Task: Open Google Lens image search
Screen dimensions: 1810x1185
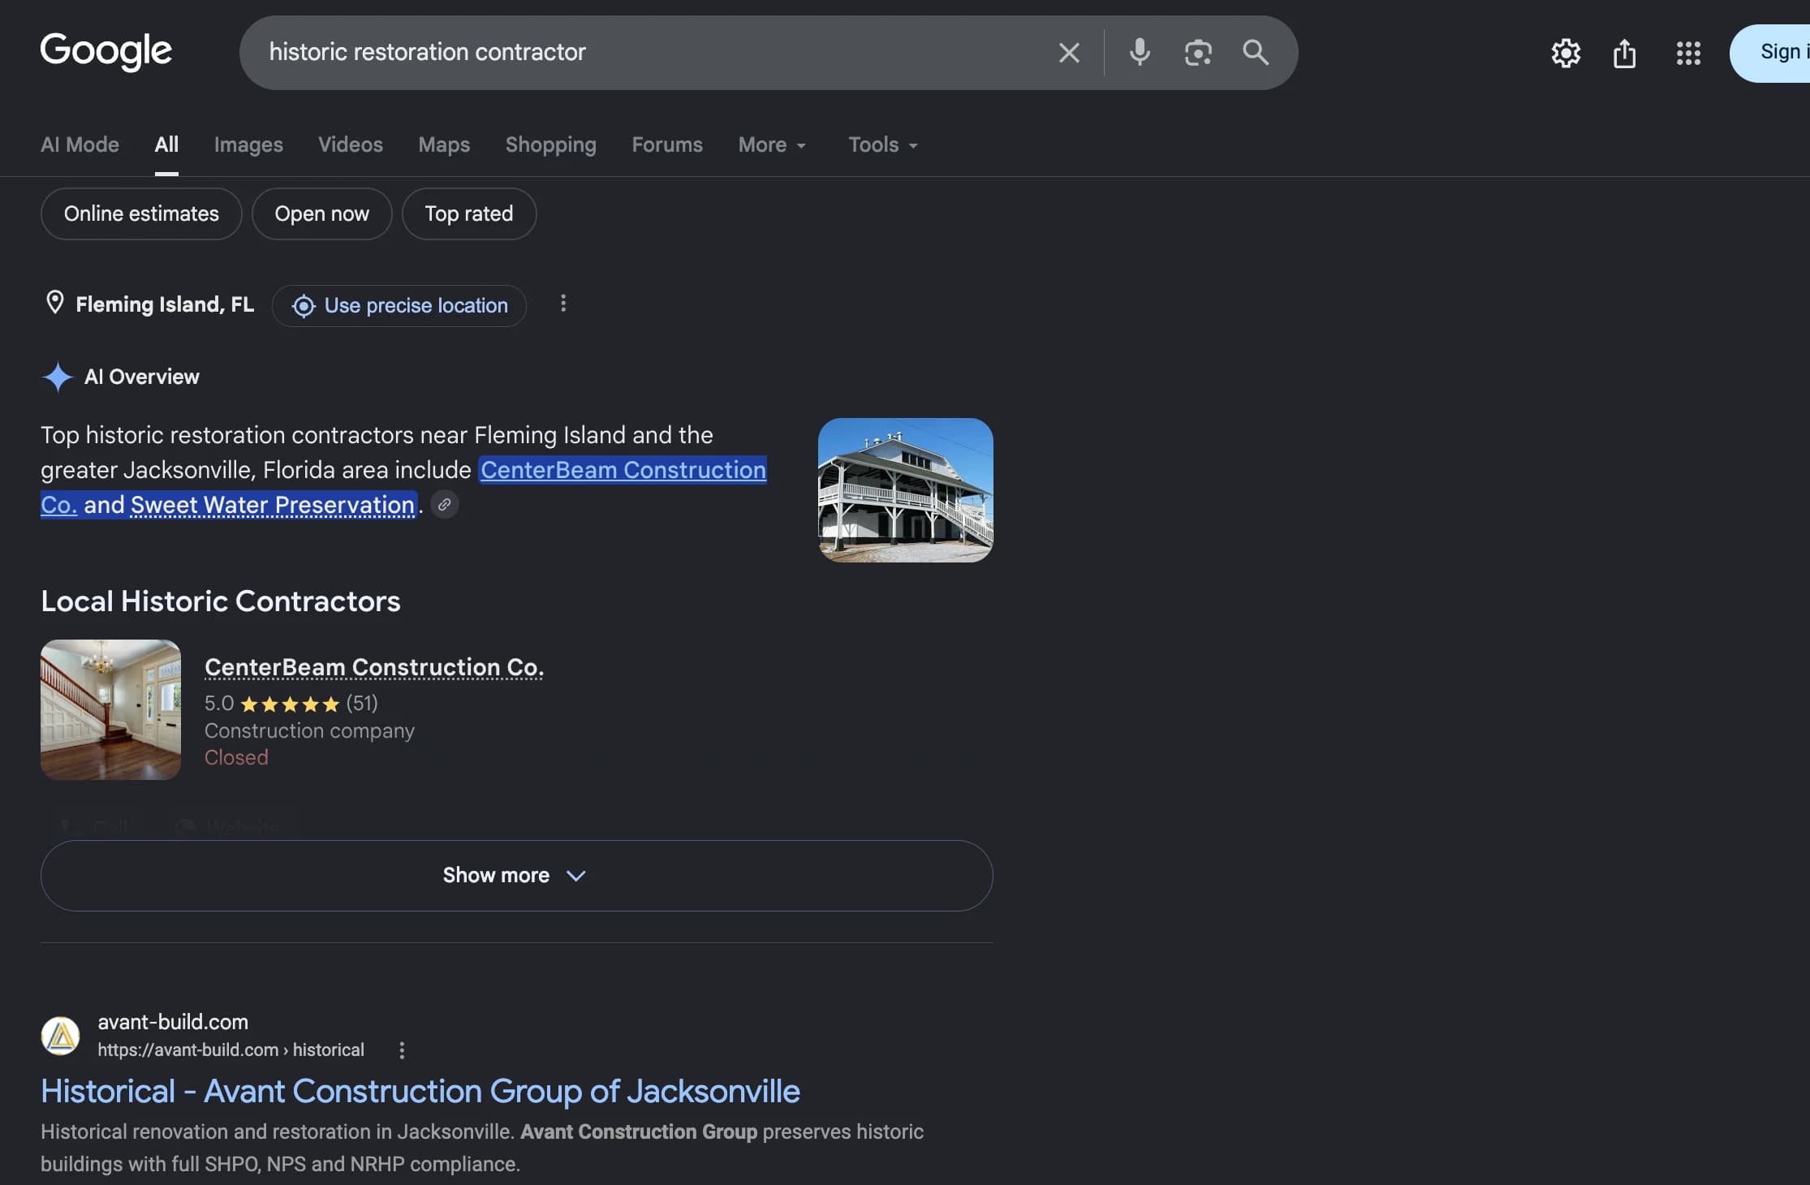Action: tap(1198, 53)
